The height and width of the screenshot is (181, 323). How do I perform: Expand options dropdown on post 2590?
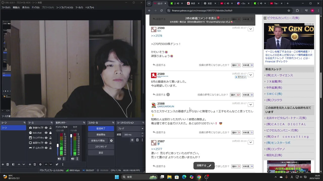(251, 29)
